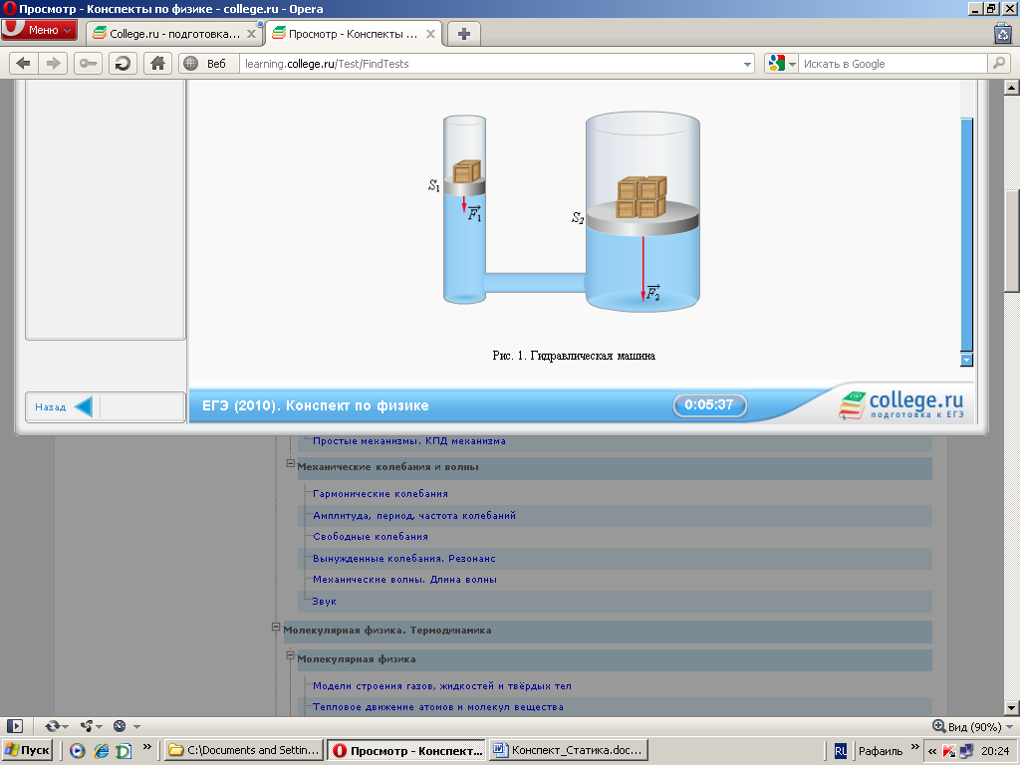
Task: Collapse Механические колебания и волны section
Action: (x=290, y=464)
